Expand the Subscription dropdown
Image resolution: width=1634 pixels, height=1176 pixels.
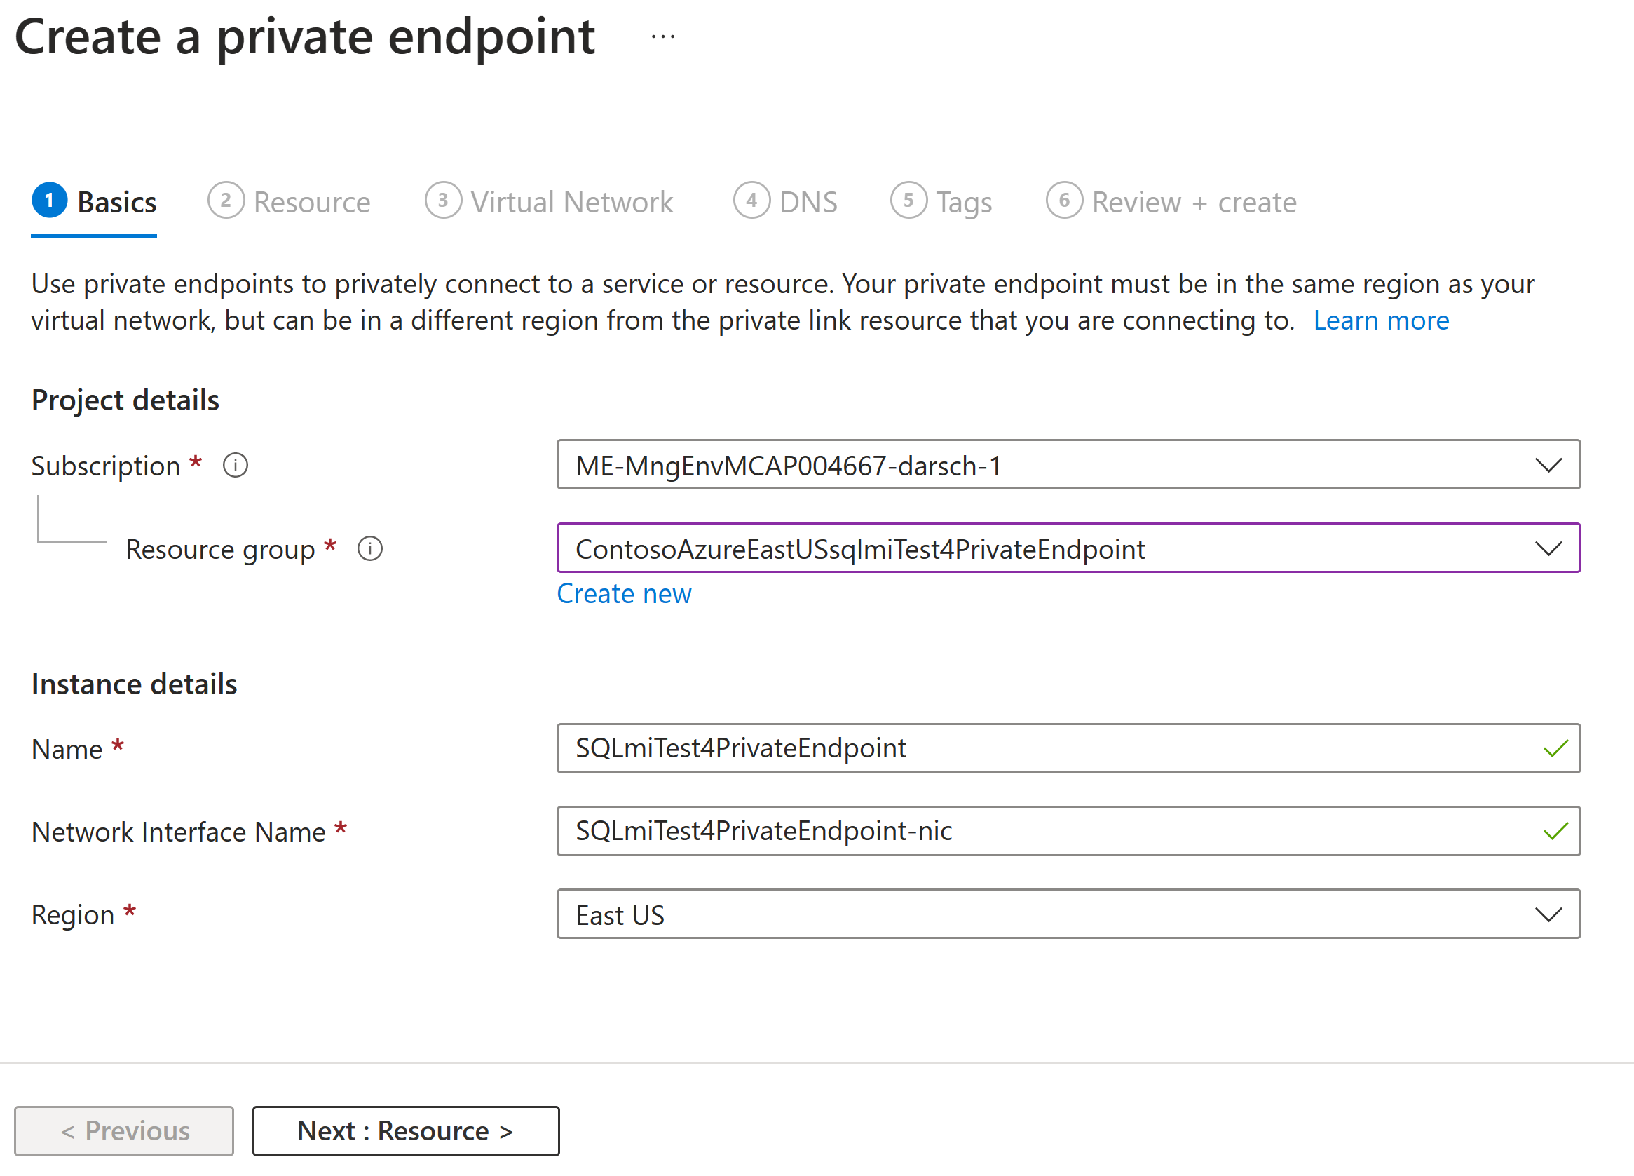pyautogui.click(x=1548, y=466)
